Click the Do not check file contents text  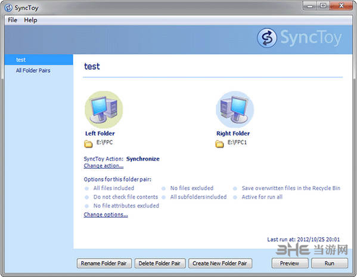126,197
